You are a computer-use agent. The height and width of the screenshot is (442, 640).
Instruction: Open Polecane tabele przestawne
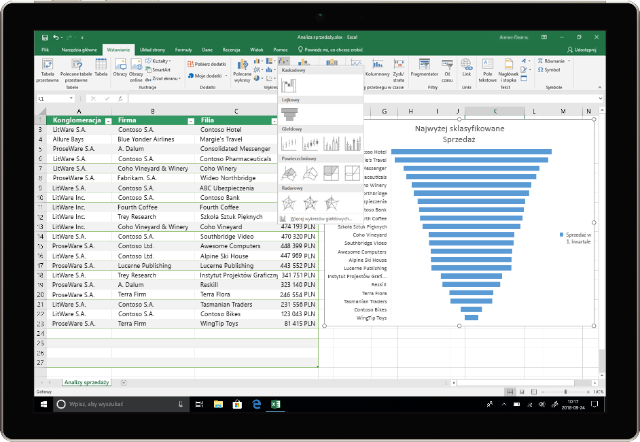pos(76,70)
